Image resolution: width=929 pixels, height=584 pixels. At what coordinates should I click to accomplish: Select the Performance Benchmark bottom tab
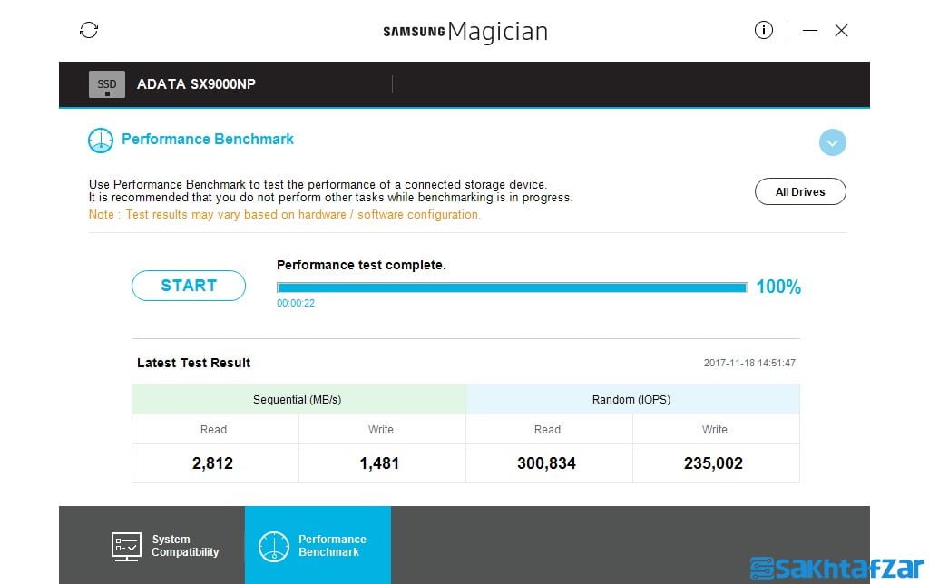(318, 546)
